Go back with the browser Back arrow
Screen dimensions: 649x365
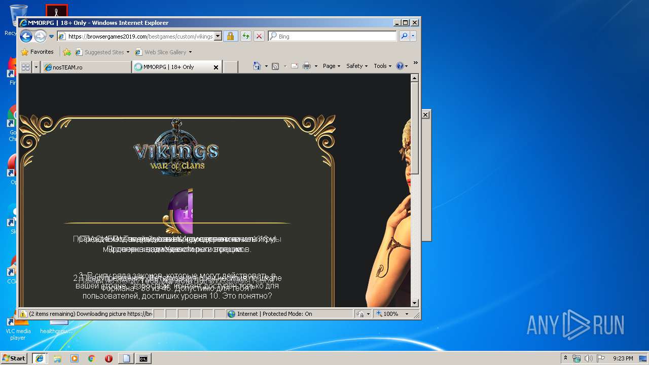26,36
